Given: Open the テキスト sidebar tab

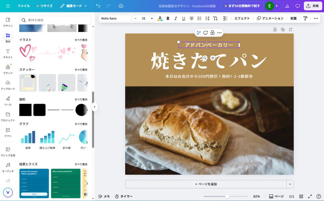Looking at the screenshot, I should [x=8, y=54].
